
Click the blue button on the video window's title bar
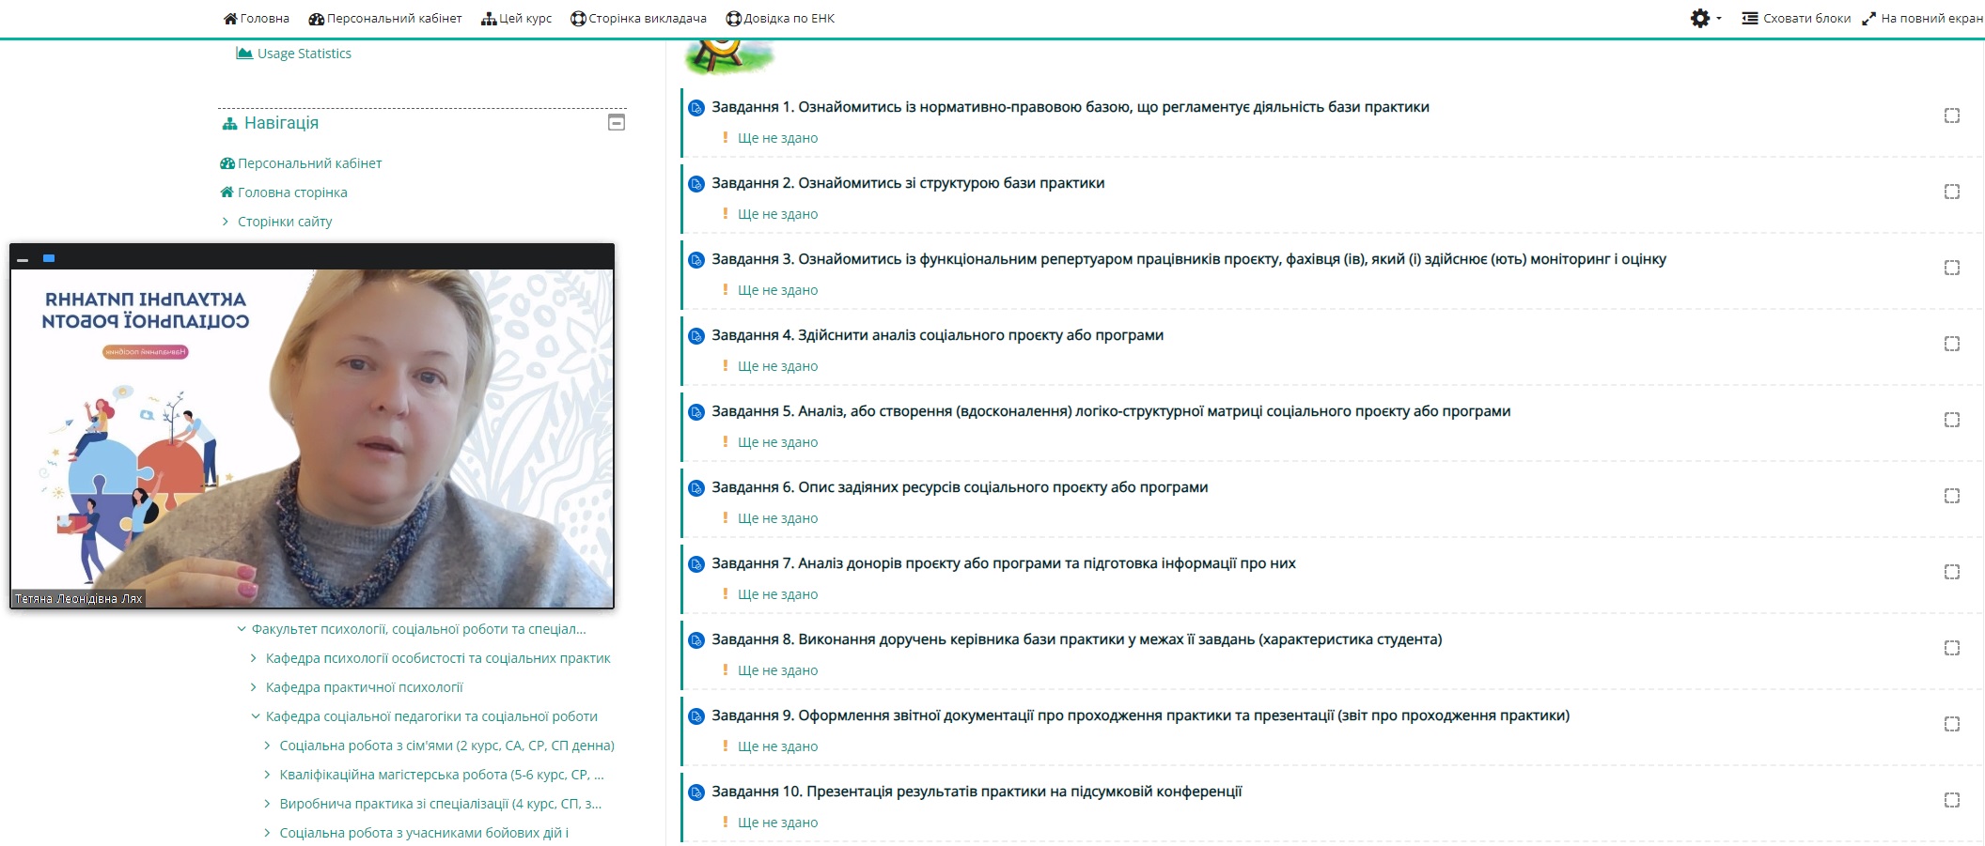(49, 258)
